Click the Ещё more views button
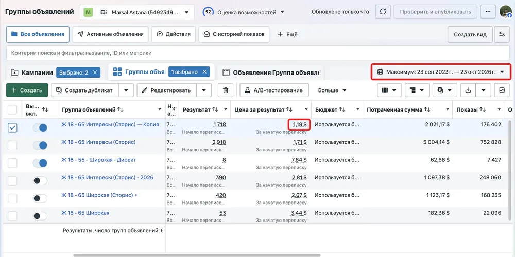Viewport: 515px width, 257px height. (x=287, y=34)
